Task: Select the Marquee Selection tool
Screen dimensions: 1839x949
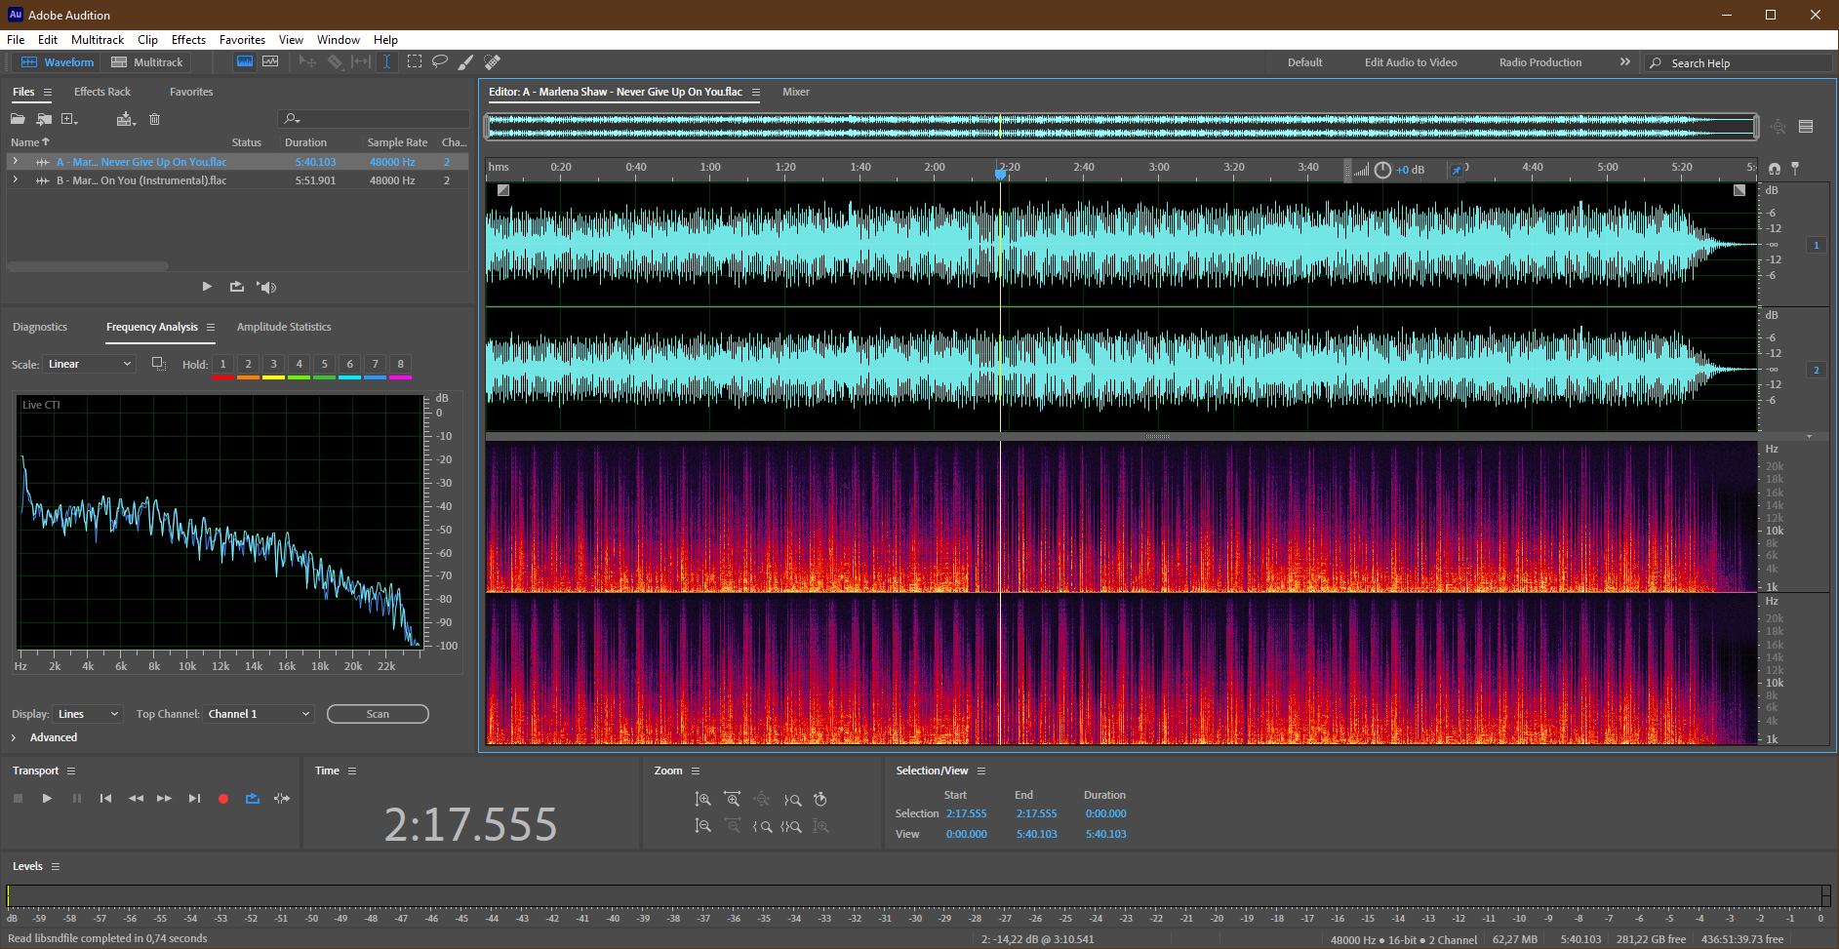Action: 415,61
